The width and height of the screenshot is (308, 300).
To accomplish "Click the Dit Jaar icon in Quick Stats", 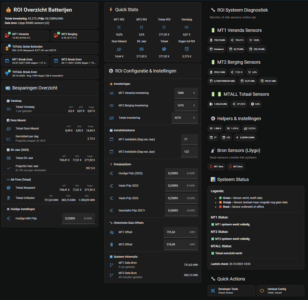I will coord(142,49).
